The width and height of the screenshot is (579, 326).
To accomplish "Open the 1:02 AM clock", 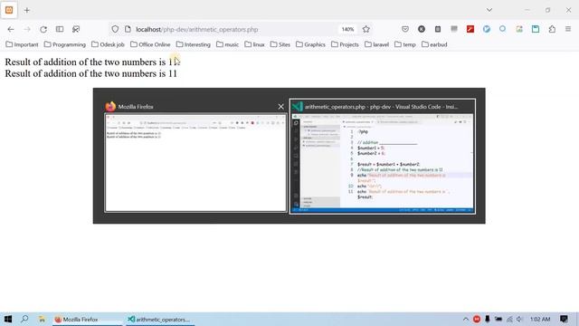I will click(540, 319).
